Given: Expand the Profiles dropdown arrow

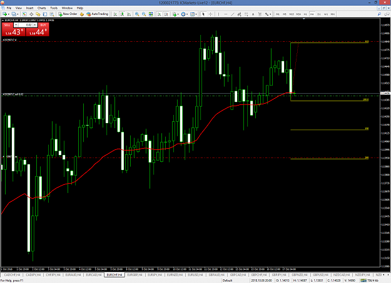Looking at the screenshot, I should pos(18,14).
